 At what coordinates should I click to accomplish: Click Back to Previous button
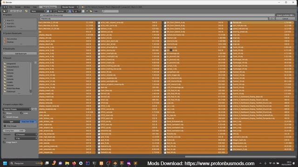[x=47, y=7]
